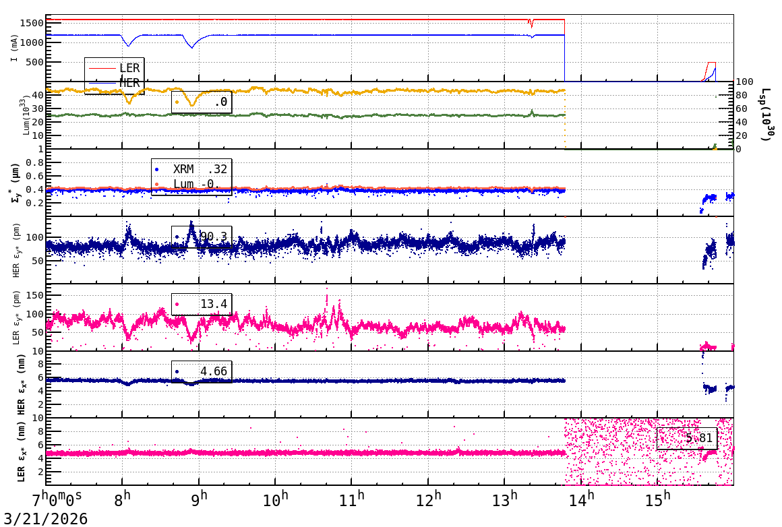Click the LER εy* (pm) axis label

click(x=16, y=317)
